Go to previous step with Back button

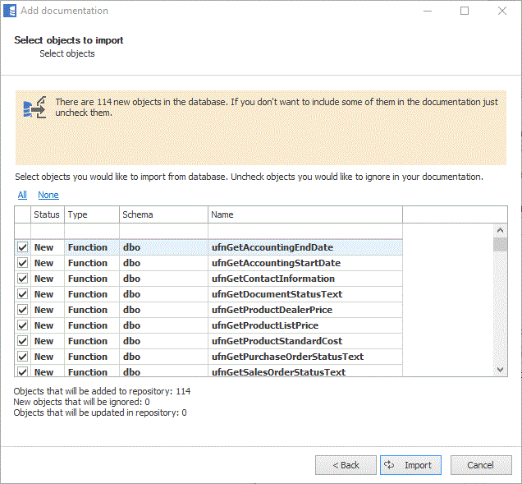click(x=346, y=465)
